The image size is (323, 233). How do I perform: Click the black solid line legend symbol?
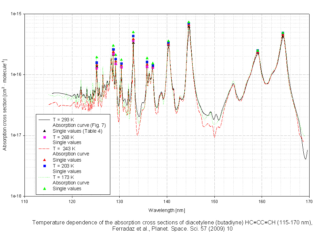[x=44, y=119]
